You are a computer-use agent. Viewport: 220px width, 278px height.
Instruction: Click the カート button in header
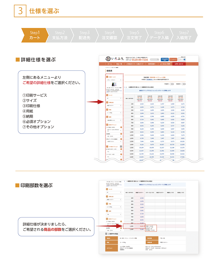pos(182,60)
